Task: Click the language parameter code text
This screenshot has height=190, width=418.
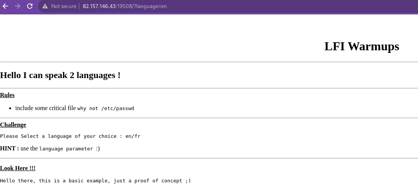Action: [x=66, y=149]
